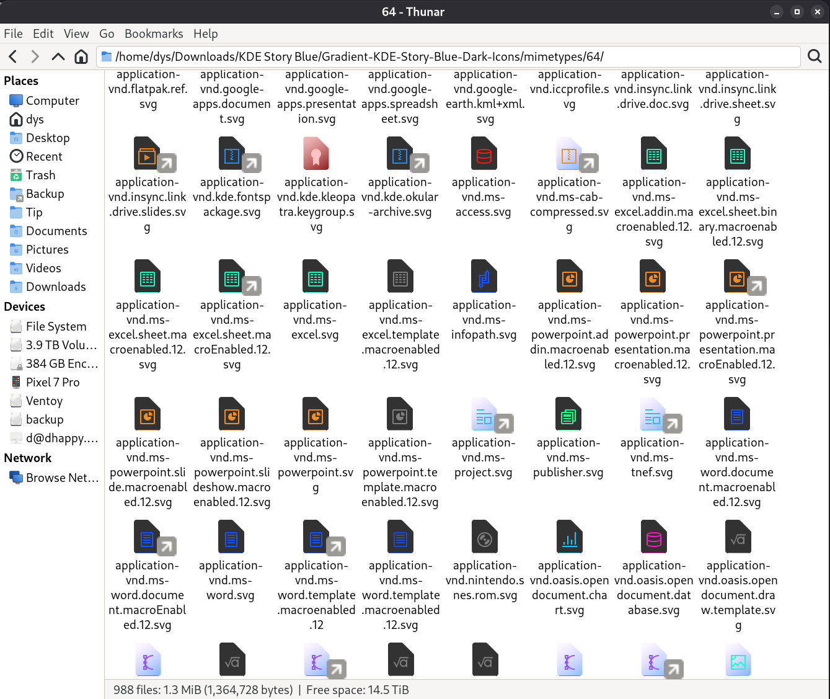The image size is (830, 699).
Task: Select the Pixel 7 Pro device
Action: pos(53,382)
